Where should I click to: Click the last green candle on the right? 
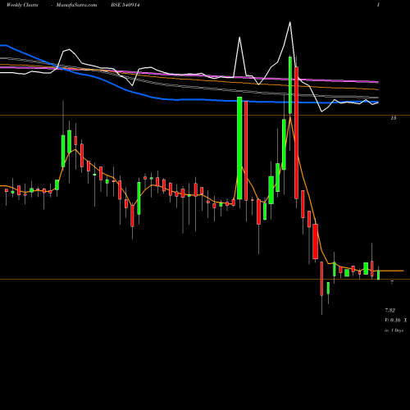point(378,275)
